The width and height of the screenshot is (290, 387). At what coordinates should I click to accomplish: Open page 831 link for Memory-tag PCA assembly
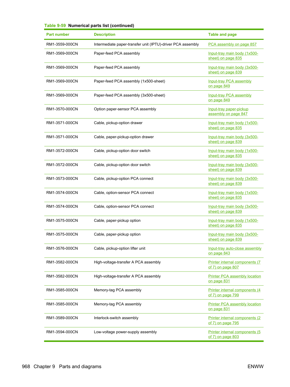tap(234, 307)
